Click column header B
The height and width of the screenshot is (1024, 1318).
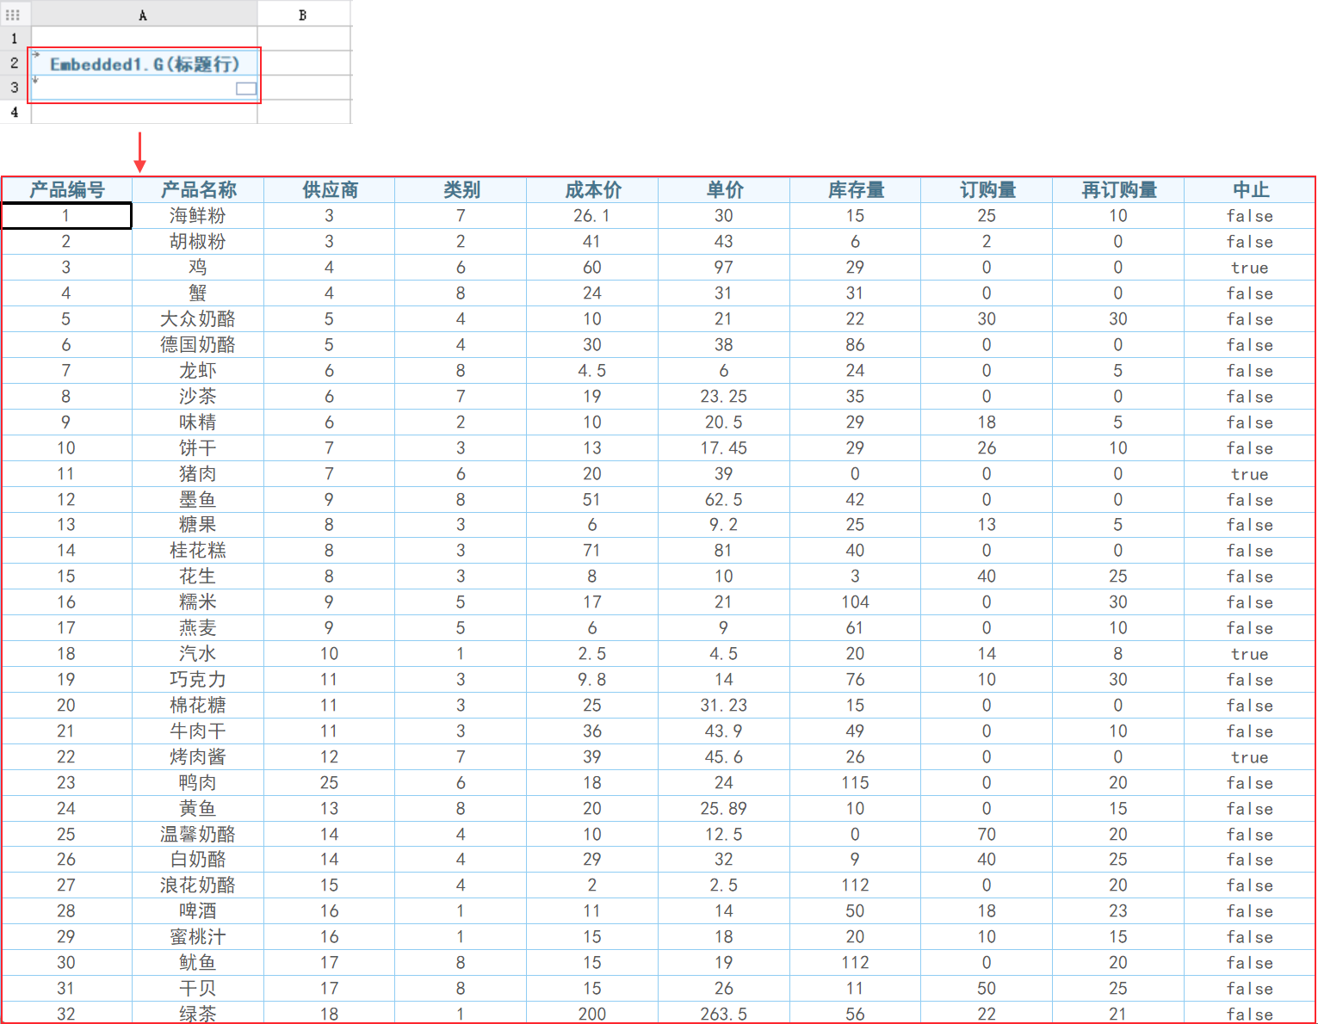303,14
